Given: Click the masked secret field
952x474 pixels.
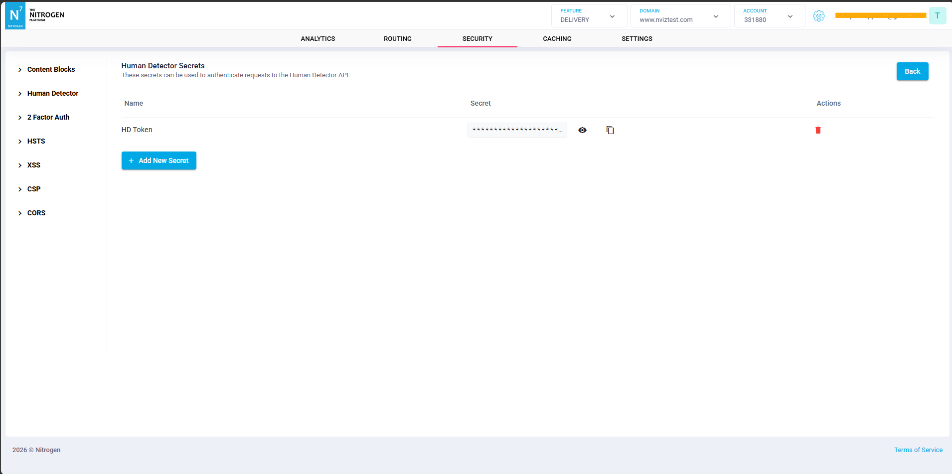Looking at the screenshot, I should point(517,130).
